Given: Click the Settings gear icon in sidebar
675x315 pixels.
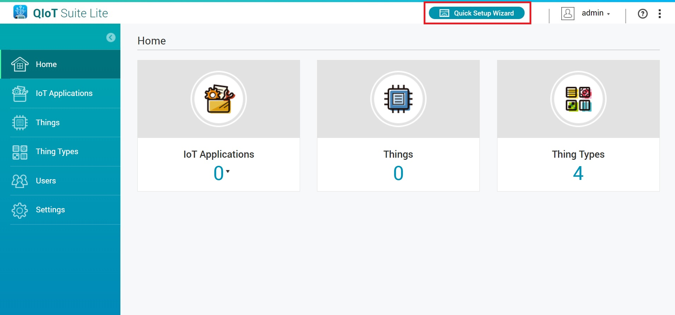Looking at the screenshot, I should coord(20,210).
